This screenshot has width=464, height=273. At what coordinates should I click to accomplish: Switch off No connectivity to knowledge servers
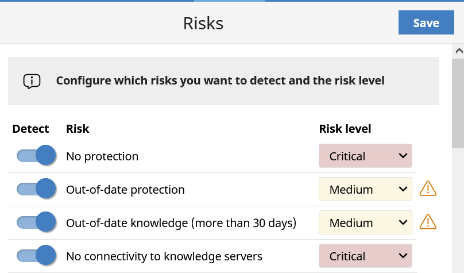[x=36, y=255]
